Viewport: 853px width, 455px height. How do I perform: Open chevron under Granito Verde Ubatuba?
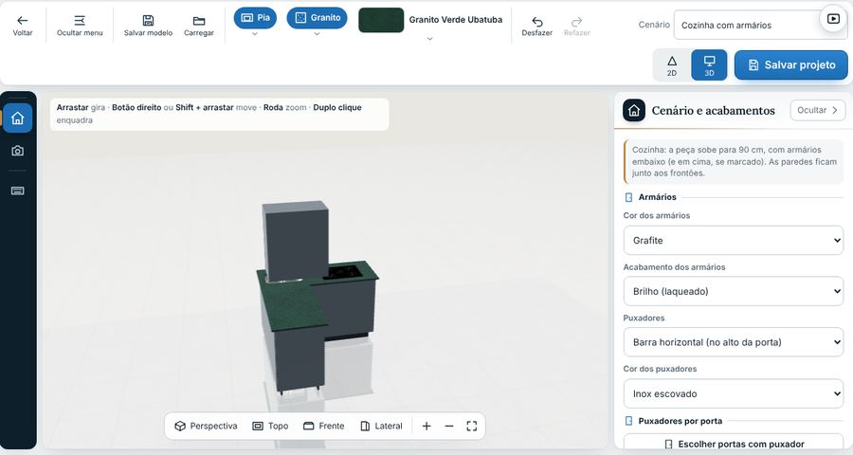click(429, 39)
